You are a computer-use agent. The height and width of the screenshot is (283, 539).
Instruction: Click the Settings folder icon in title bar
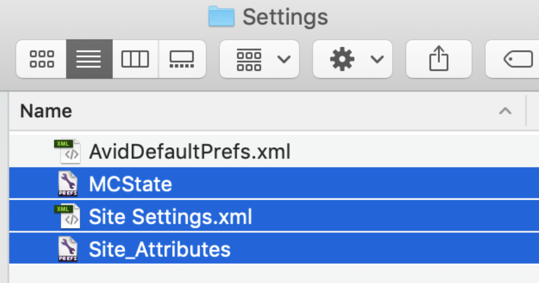pos(221,16)
